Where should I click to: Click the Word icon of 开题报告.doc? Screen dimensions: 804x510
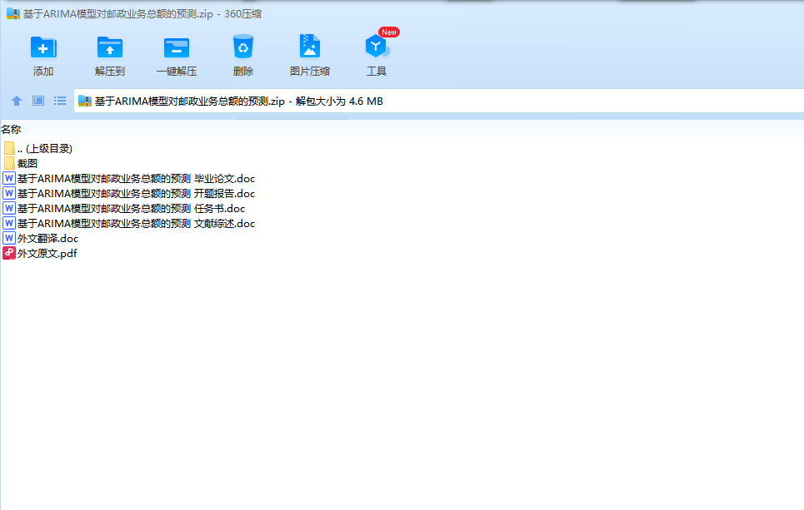click(9, 193)
